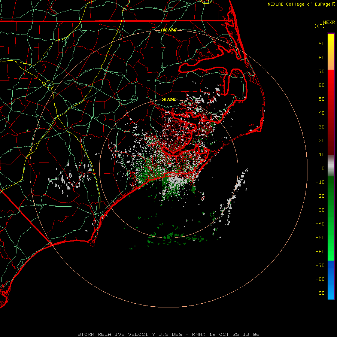
Task: Click the NEXR product label
Action: coord(329,22)
